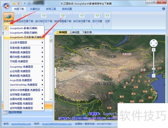Click the 按已有范围下载 toolbar icon

pyautogui.click(x=82, y=15)
